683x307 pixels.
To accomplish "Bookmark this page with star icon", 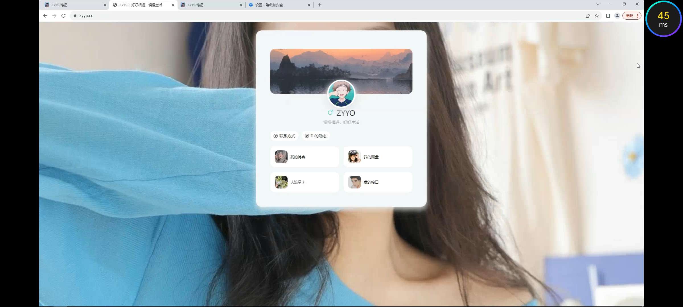I will [597, 16].
